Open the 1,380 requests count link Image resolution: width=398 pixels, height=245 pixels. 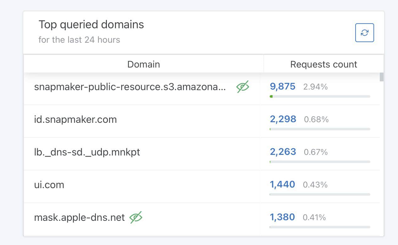tap(282, 217)
